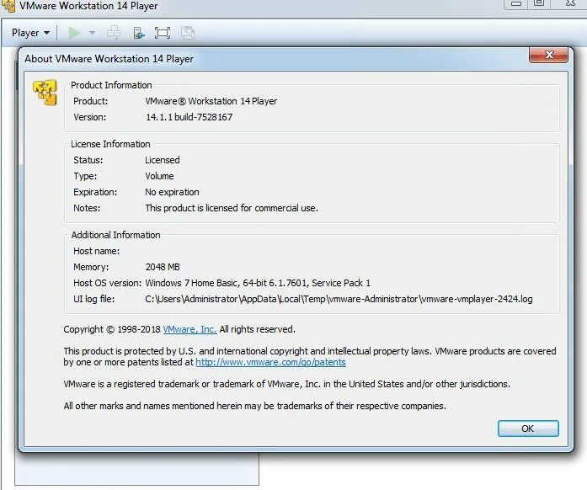This screenshot has height=490, width=587.
Task: Click the 'Copyright © 1998-2018' text
Action: pyautogui.click(x=112, y=329)
